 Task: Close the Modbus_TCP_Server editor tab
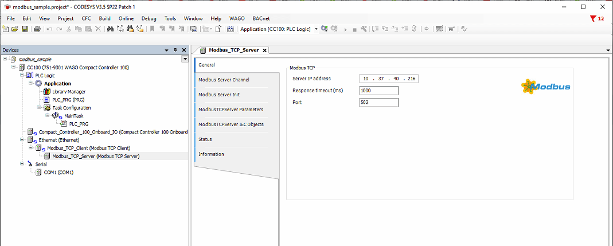[x=264, y=50]
